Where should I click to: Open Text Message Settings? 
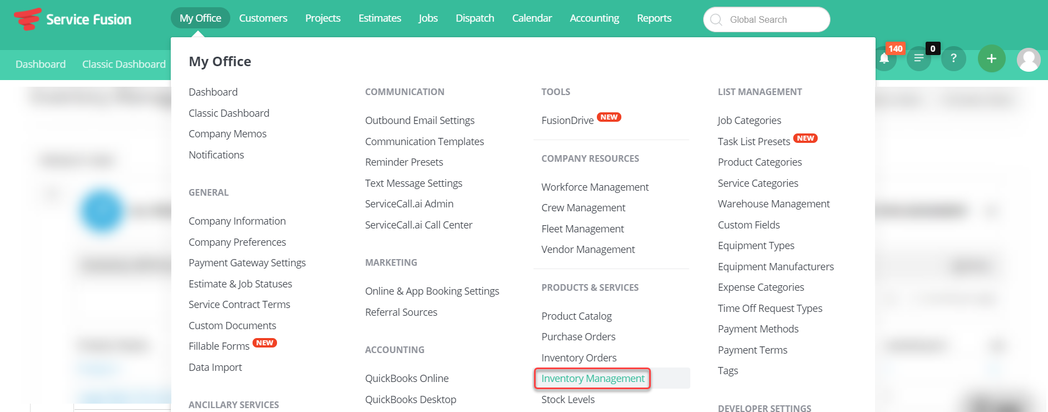[413, 183]
